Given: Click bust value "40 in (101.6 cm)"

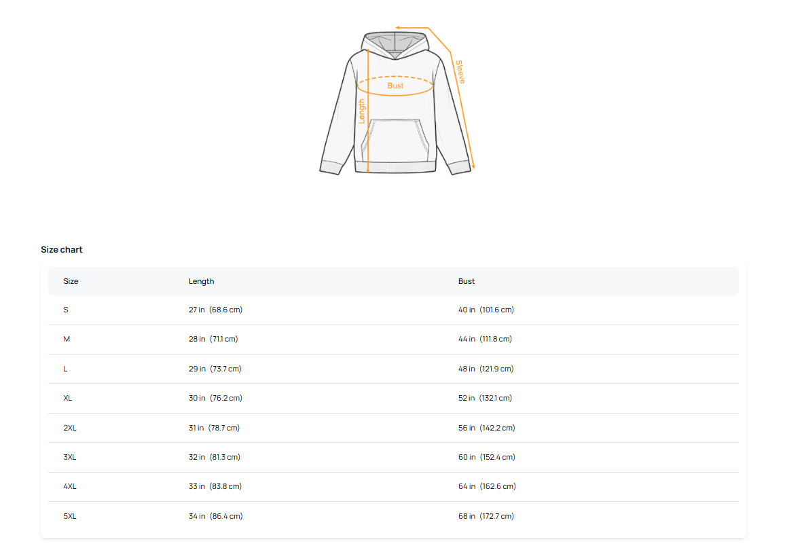Looking at the screenshot, I should pos(486,310).
